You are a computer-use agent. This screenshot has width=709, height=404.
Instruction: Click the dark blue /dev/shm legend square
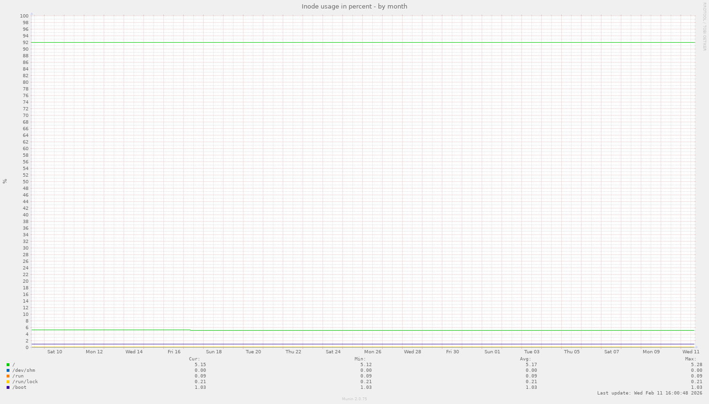pyautogui.click(x=8, y=370)
